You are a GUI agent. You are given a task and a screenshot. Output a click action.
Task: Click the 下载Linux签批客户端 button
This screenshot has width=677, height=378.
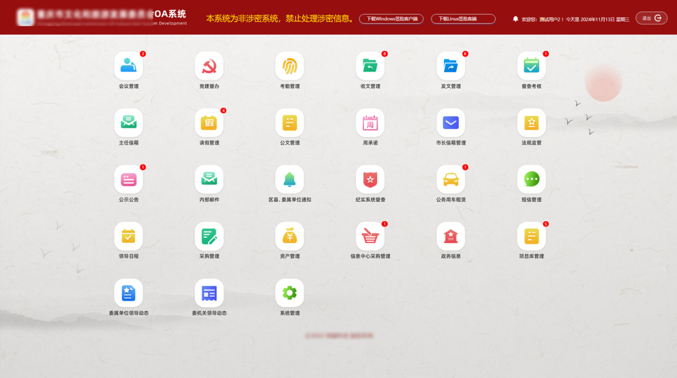(x=463, y=19)
